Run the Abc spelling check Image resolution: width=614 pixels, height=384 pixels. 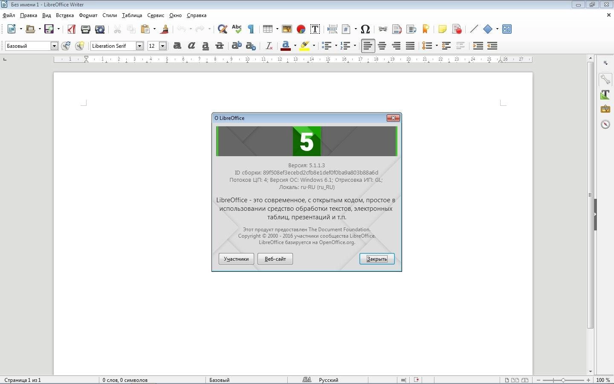(x=237, y=29)
